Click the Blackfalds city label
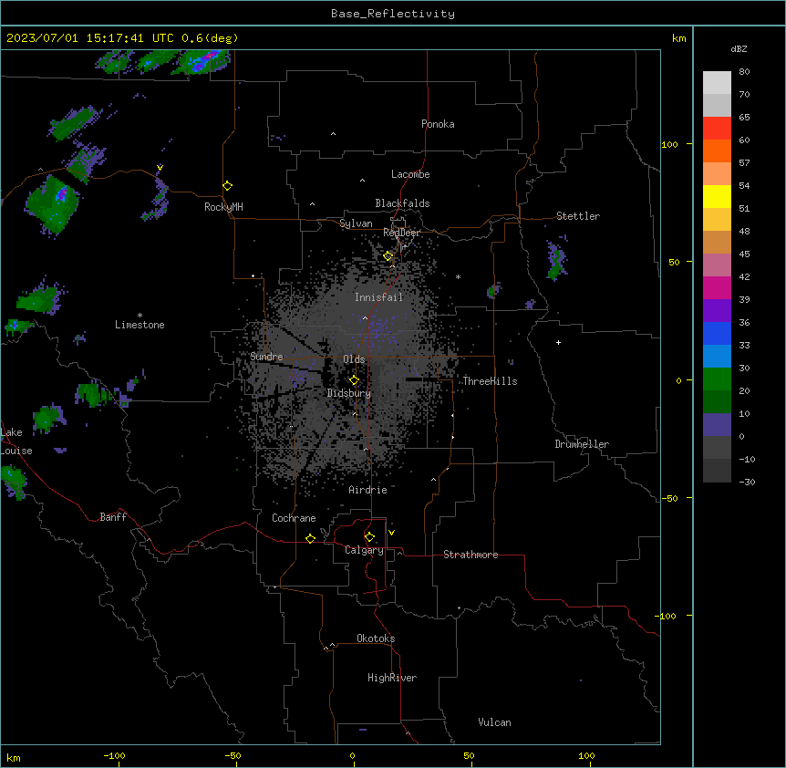 tap(402, 203)
